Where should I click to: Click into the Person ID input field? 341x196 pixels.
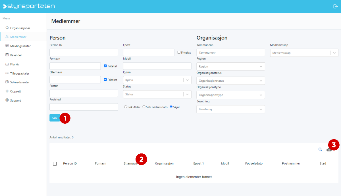coord(84,52)
